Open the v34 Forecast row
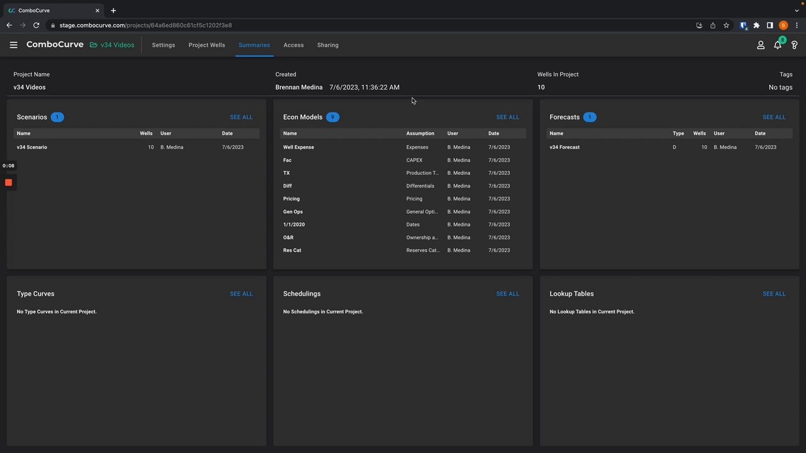 (669, 147)
